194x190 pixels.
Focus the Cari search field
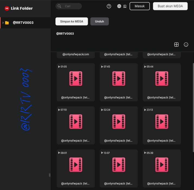69,6
